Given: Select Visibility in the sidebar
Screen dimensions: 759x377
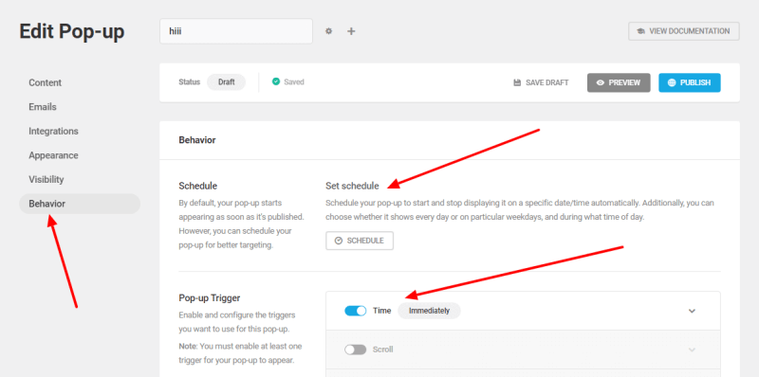Looking at the screenshot, I should (x=46, y=179).
